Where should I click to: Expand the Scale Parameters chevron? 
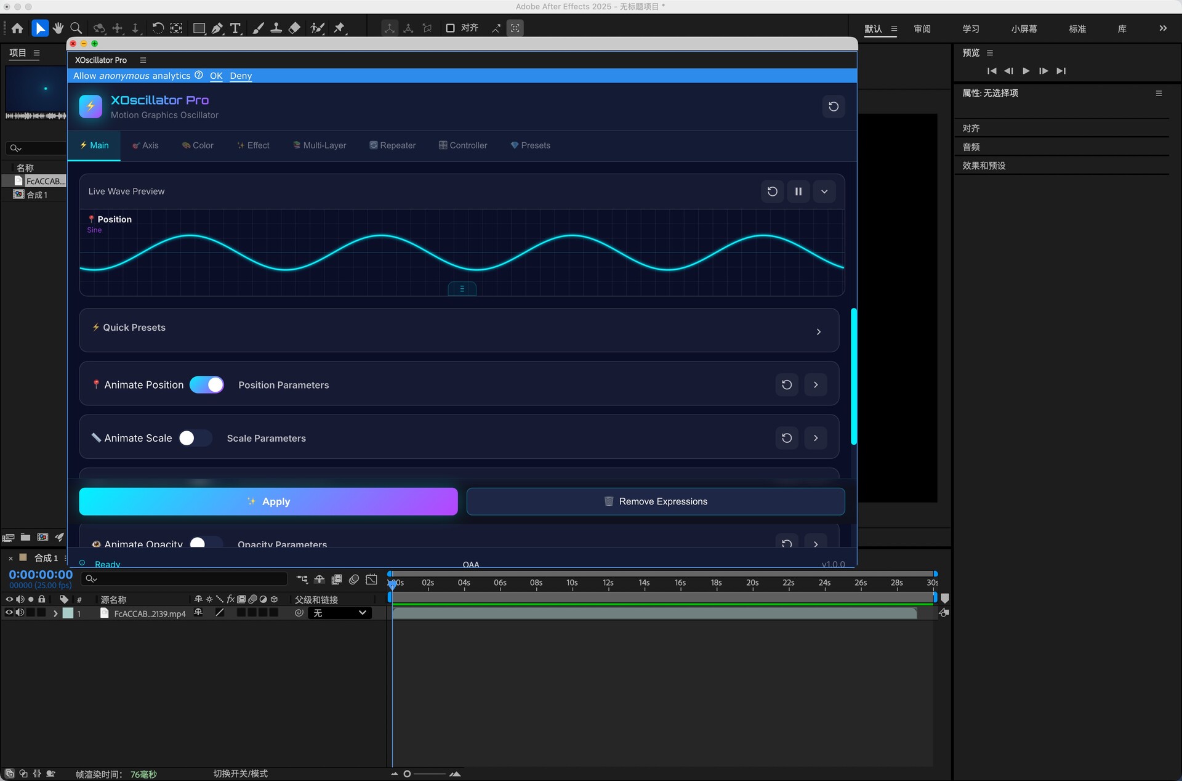[816, 438]
